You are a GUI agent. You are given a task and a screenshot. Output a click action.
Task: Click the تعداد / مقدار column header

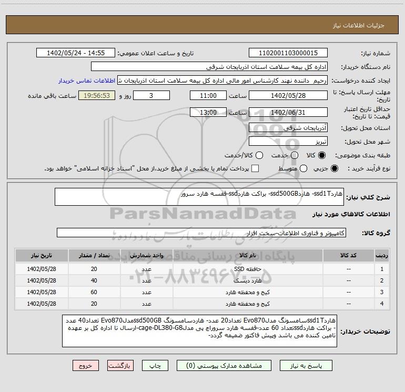click(94, 255)
